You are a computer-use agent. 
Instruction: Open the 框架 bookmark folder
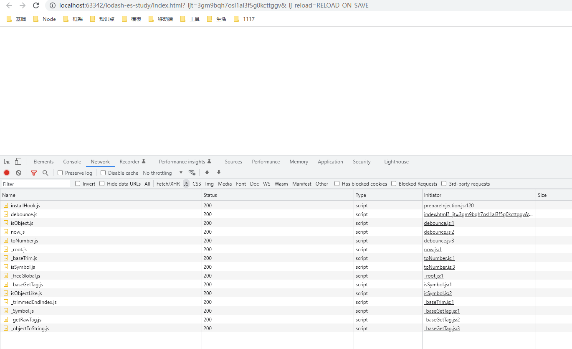[73, 19]
